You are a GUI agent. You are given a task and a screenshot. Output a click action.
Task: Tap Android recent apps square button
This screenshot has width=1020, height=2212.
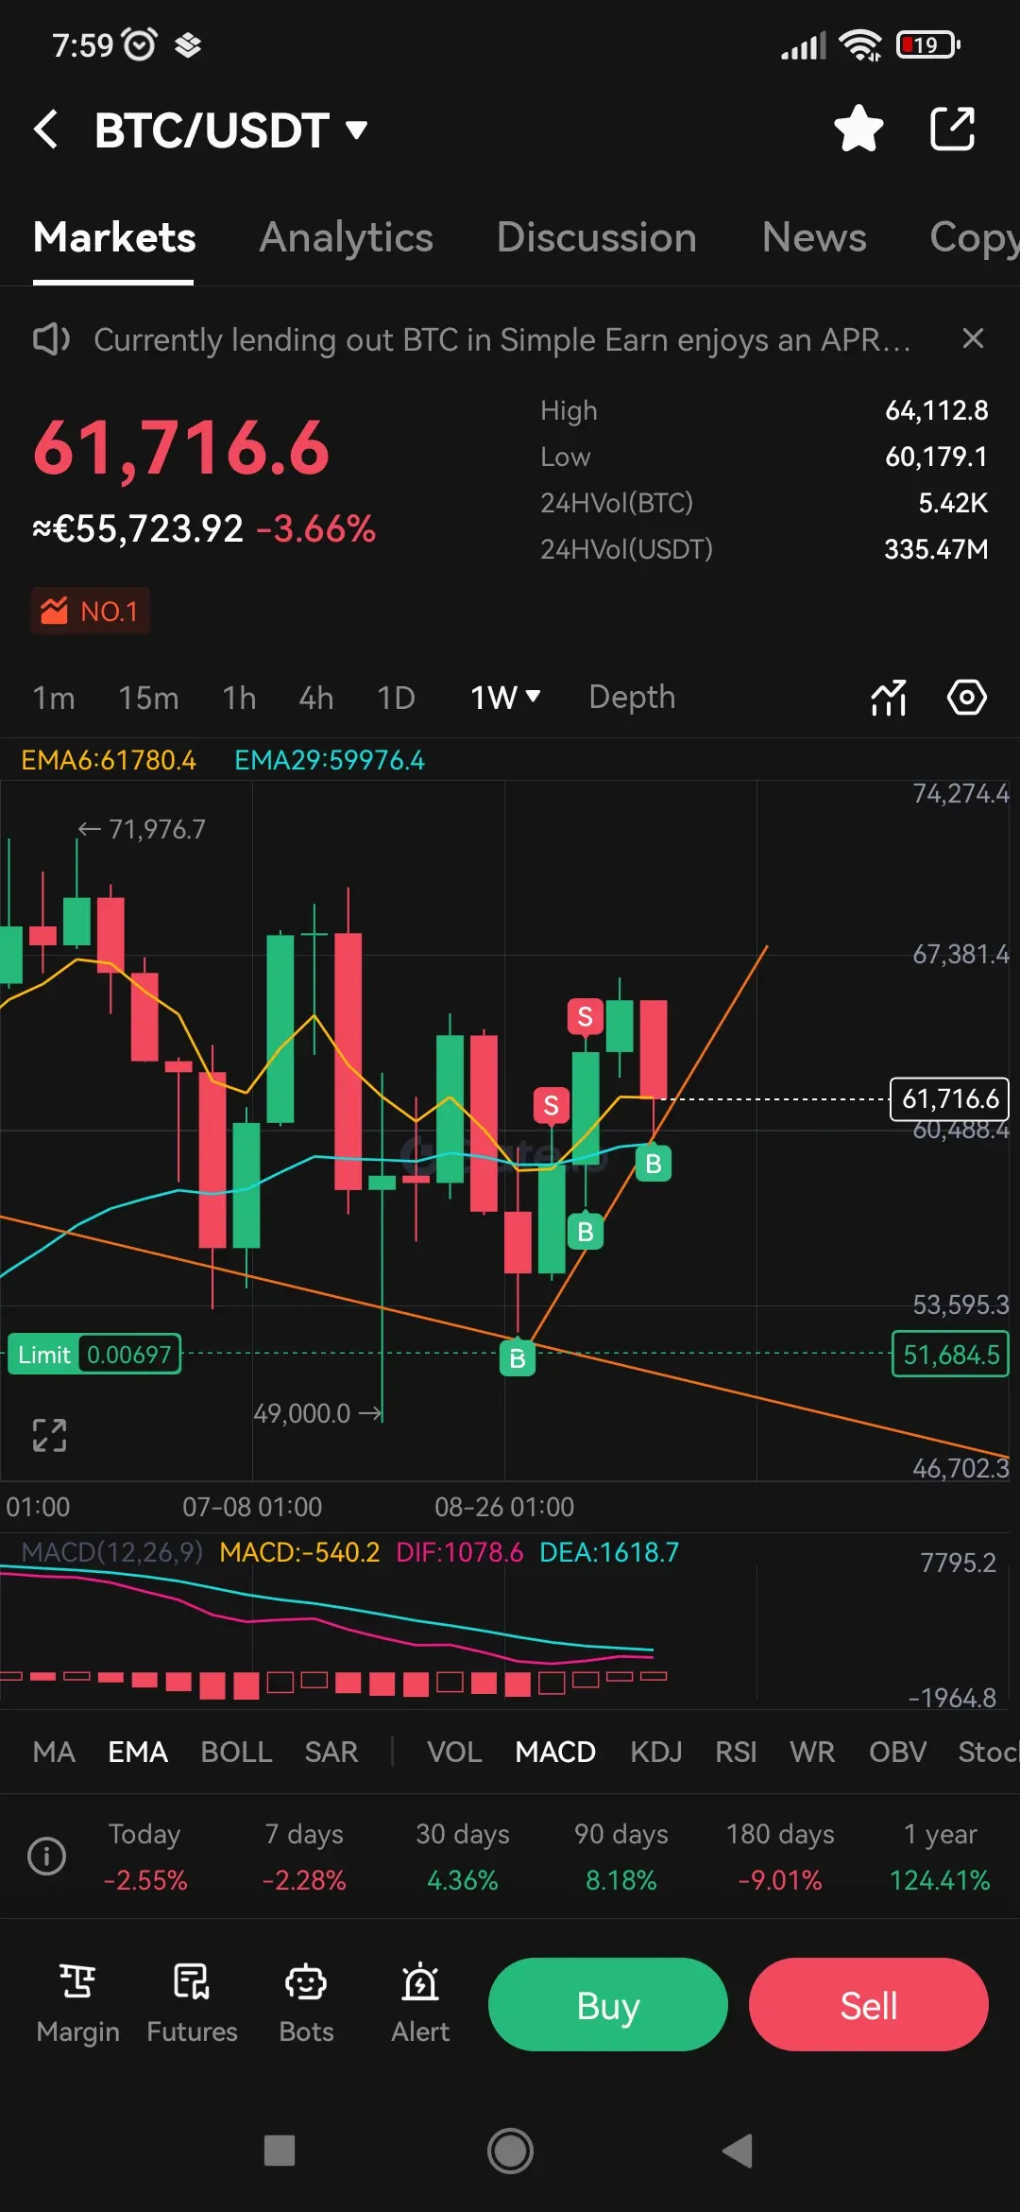pyautogui.click(x=280, y=2151)
